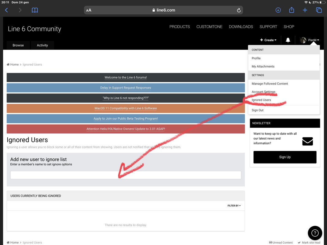327x245 pixels.
Task: Click the Line 6 Community title
Action: point(34,29)
